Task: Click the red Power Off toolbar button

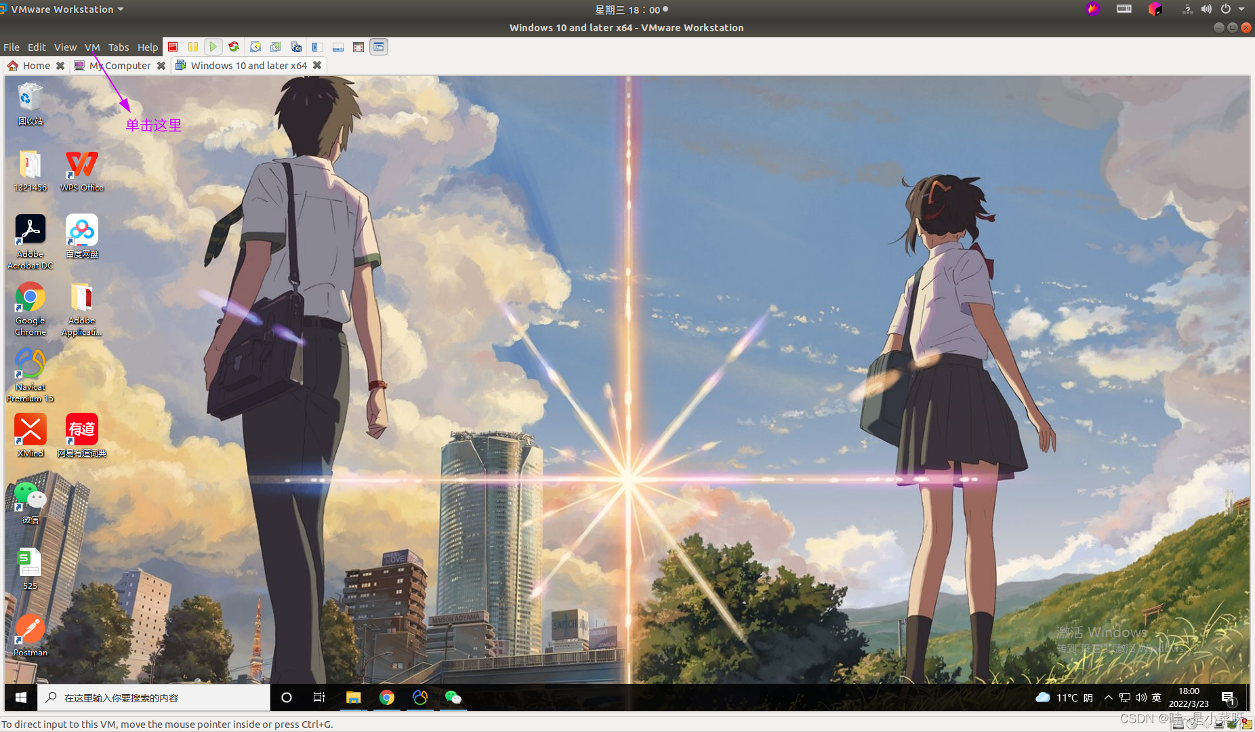Action: [173, 47]
